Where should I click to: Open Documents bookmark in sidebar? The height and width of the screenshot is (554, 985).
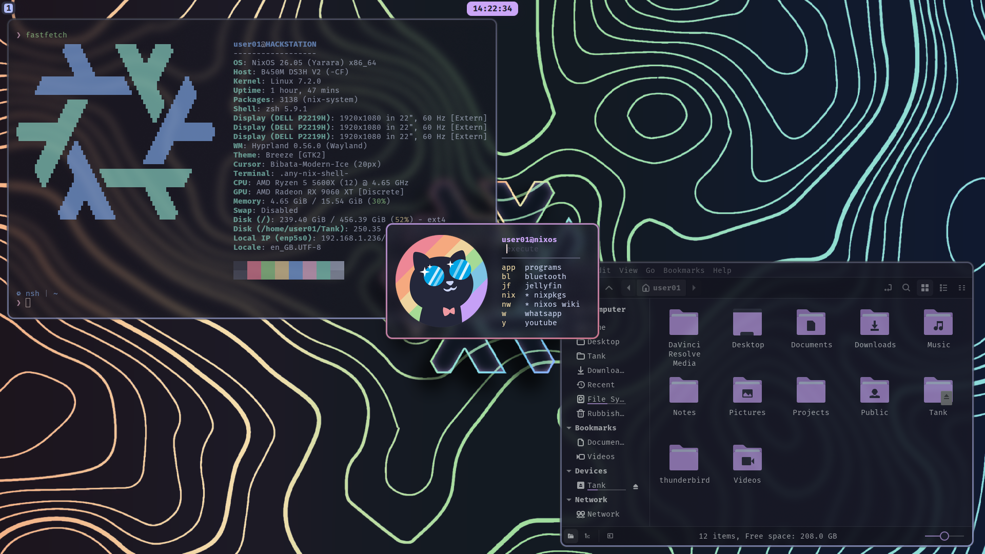[x=601, y=442]
